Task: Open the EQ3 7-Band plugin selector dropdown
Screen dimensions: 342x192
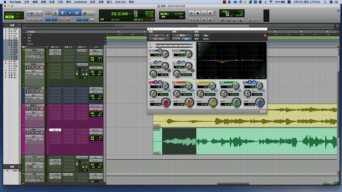Action: [x=160, y=39]
